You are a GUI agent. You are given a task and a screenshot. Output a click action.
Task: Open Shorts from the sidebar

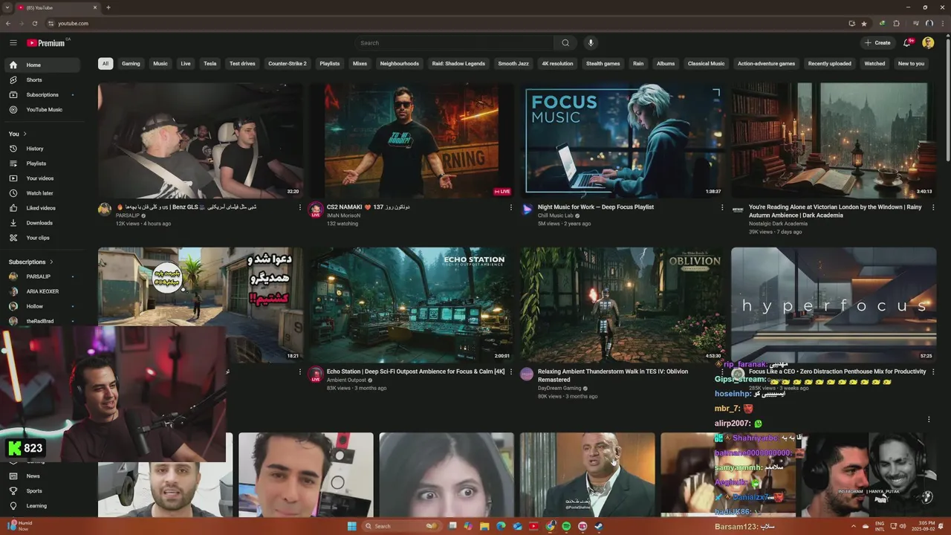point(43,80)
